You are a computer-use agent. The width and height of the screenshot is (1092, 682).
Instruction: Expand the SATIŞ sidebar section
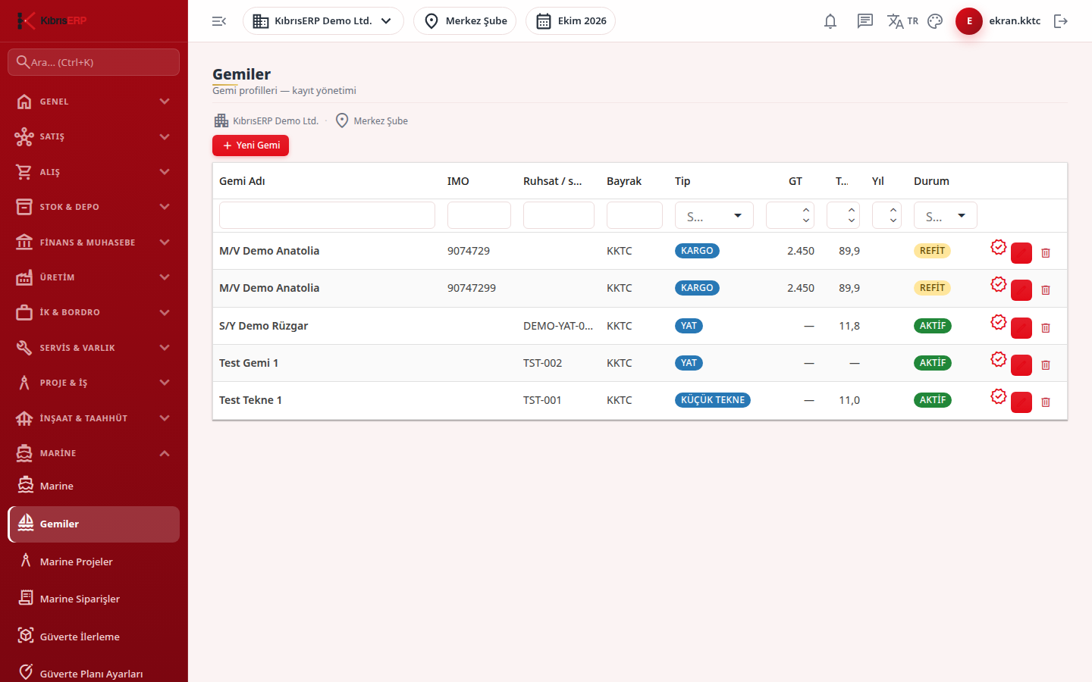[x=94, y=136]
